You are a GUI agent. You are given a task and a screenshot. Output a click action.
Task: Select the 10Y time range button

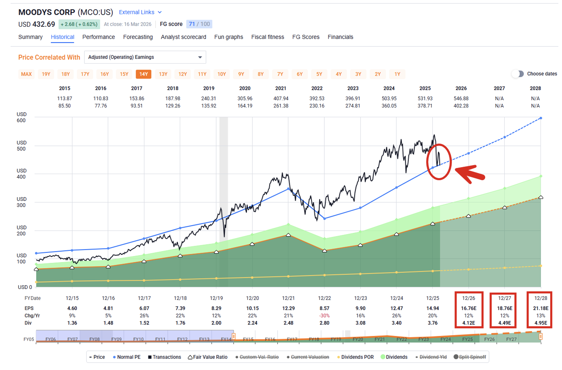coord(222,74)
